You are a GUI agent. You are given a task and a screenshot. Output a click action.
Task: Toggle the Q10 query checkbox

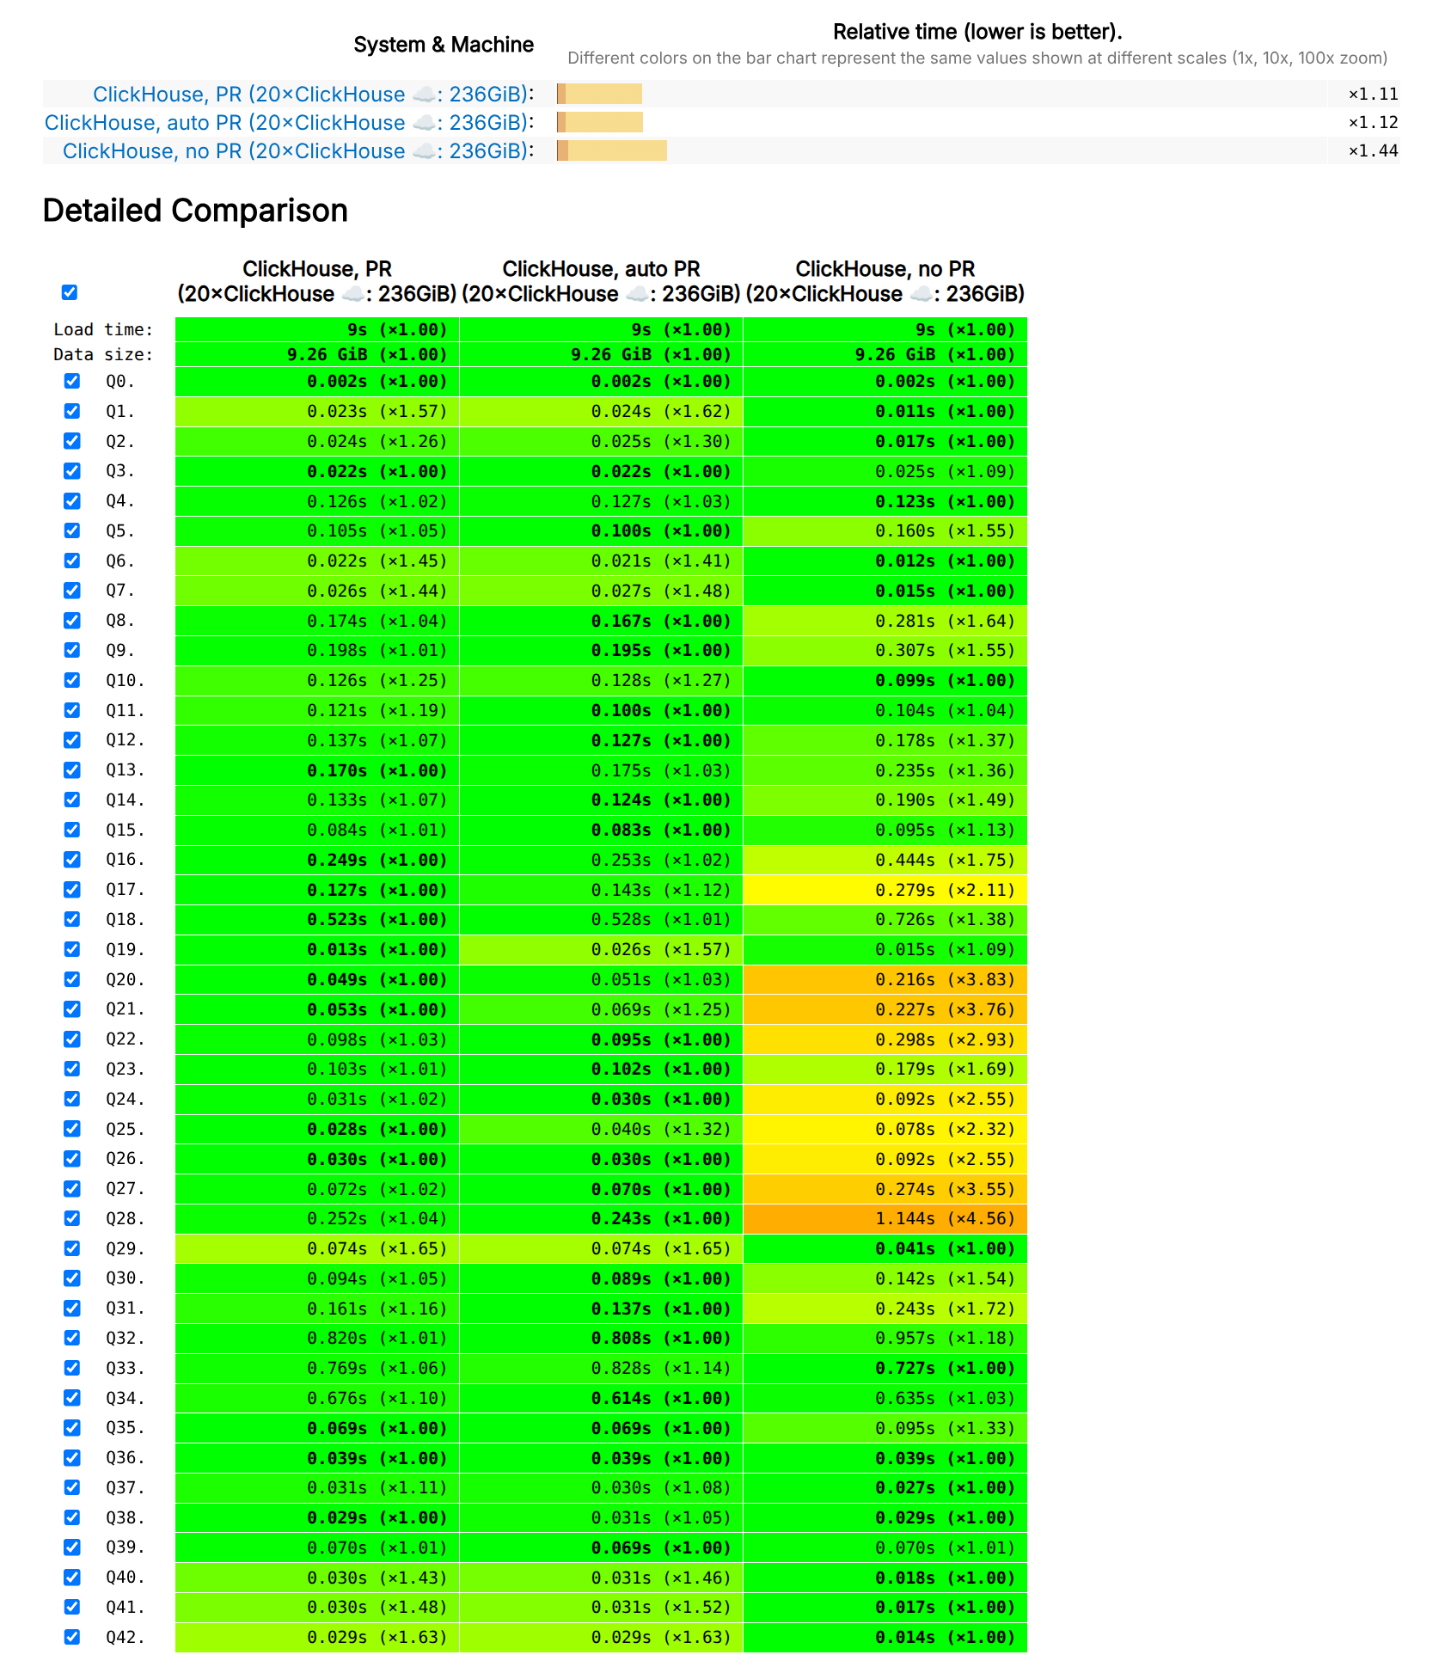72,680
